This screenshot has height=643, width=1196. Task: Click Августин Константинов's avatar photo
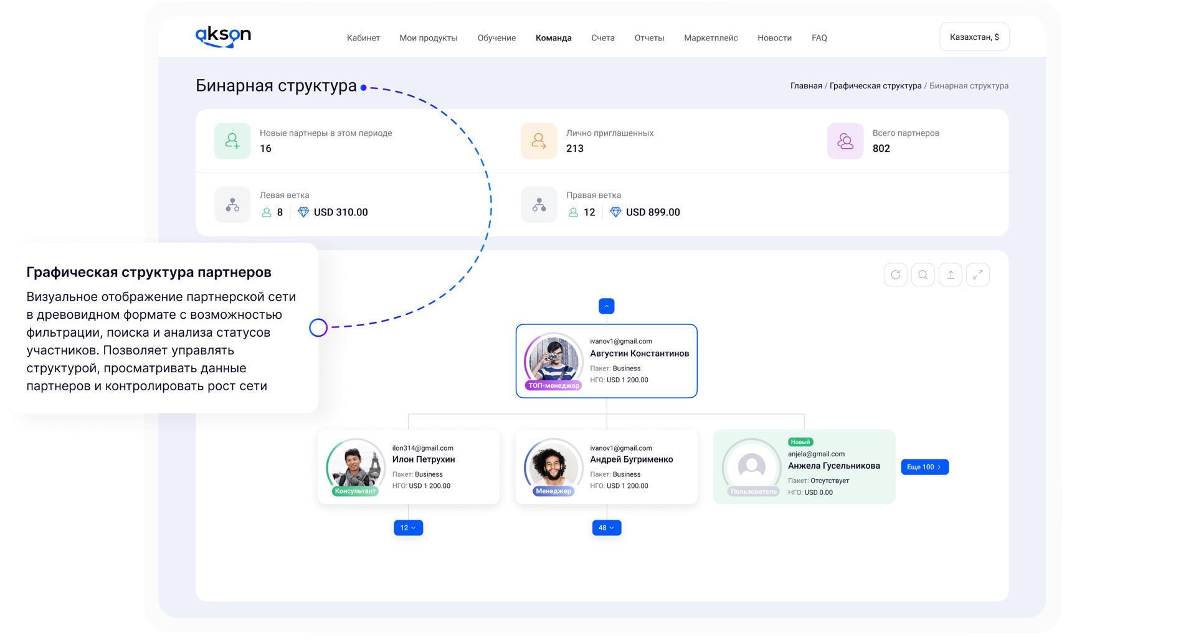pos(553,360)
